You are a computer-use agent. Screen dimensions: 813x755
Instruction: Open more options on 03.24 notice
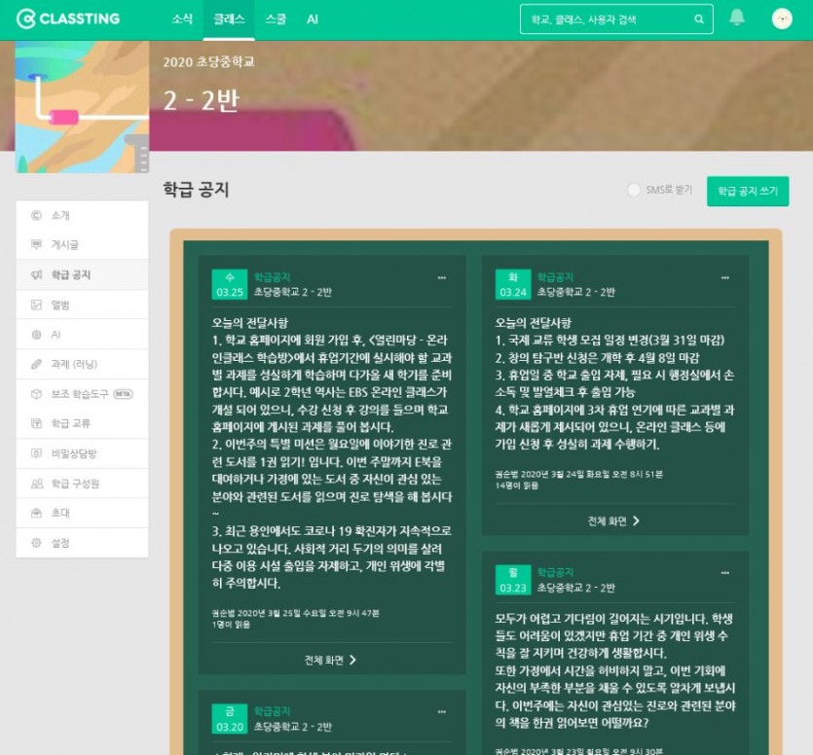724,277
